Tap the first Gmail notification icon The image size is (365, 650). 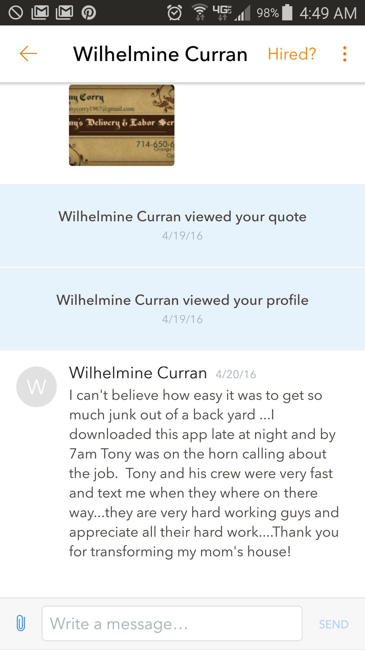[x=40, y=13]
